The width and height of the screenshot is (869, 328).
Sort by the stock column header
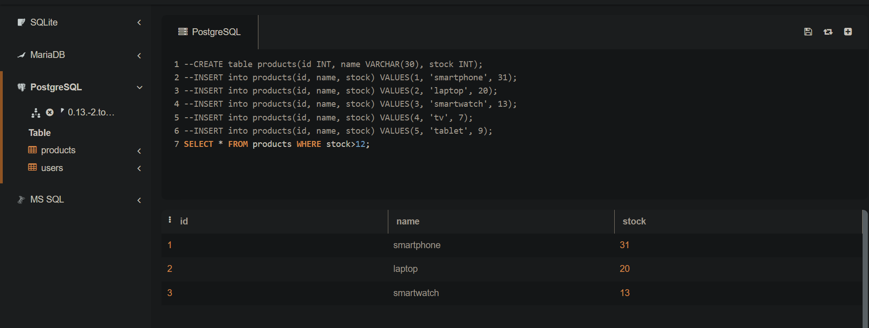[x=634, y=221]
